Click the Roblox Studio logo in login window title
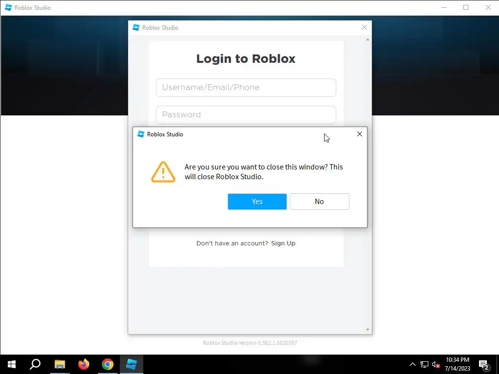 136,28
